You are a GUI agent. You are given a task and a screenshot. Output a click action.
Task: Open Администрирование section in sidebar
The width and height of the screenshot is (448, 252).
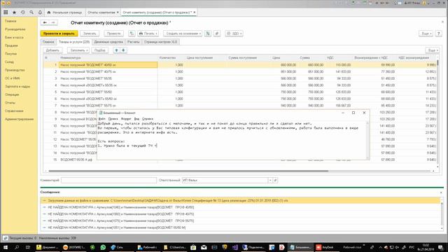(19, 119)
